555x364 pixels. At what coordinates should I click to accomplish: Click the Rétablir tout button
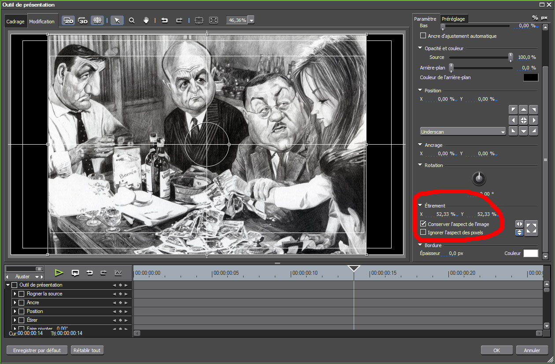87,350
